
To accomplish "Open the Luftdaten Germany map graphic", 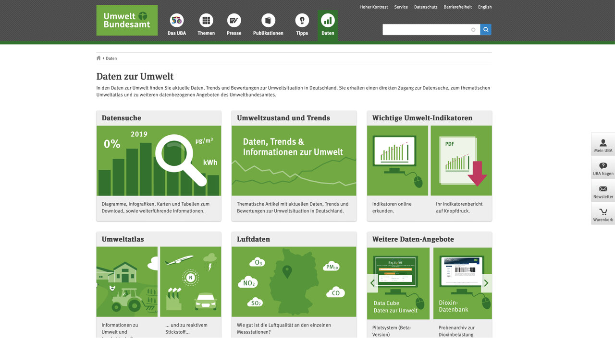I will point(294,282).
